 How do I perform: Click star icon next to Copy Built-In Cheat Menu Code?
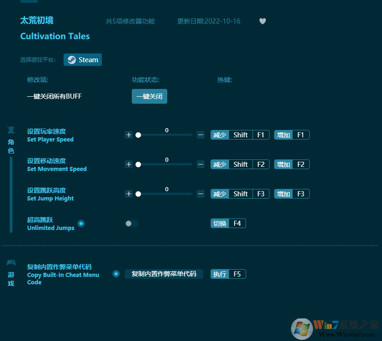pyautogui.click(x=116, y=274)
